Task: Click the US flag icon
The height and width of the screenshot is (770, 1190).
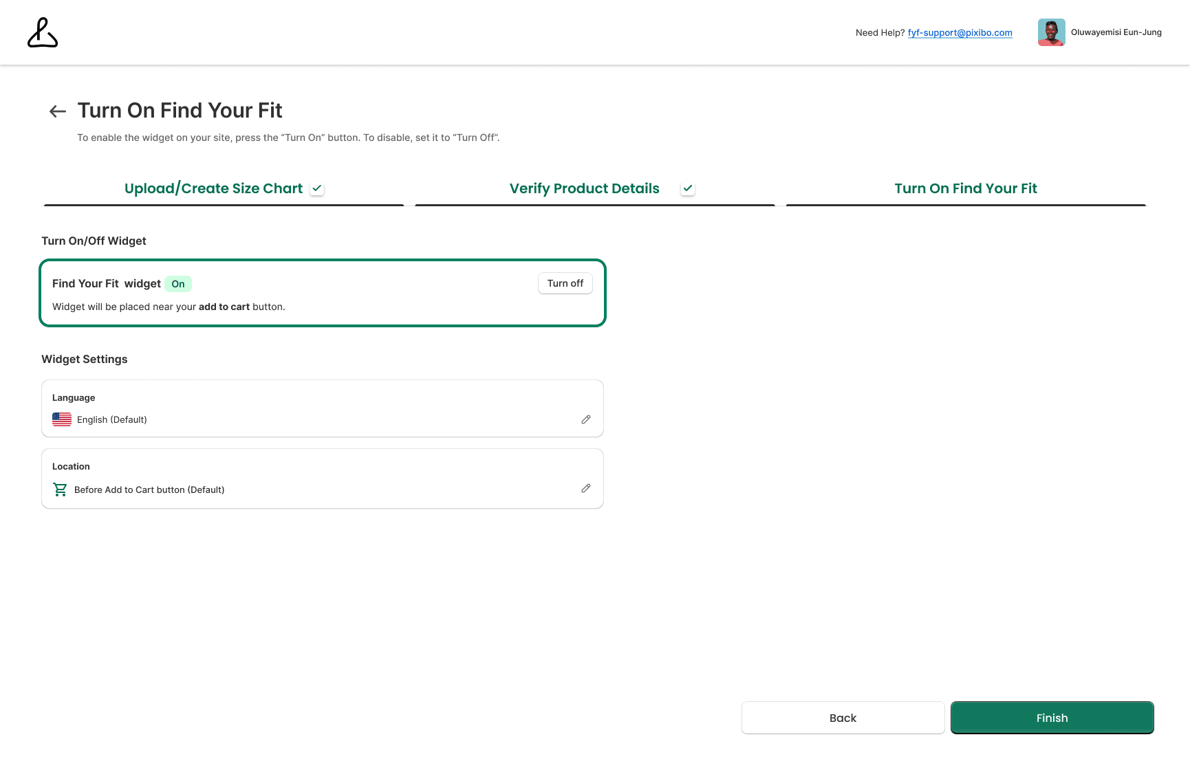Action: tap(62, 419)
